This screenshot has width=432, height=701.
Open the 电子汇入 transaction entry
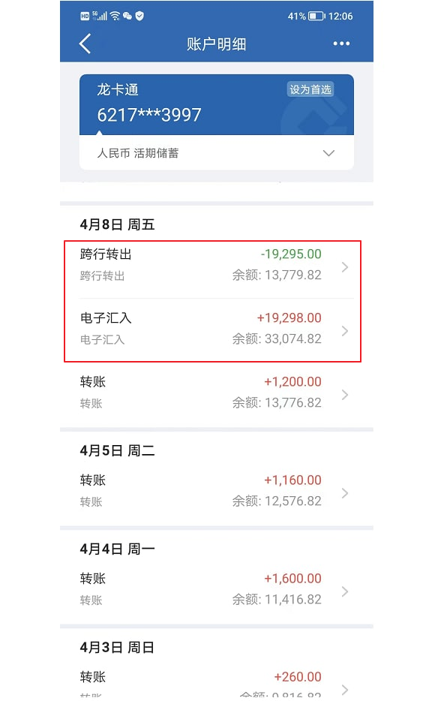point(217,330)
